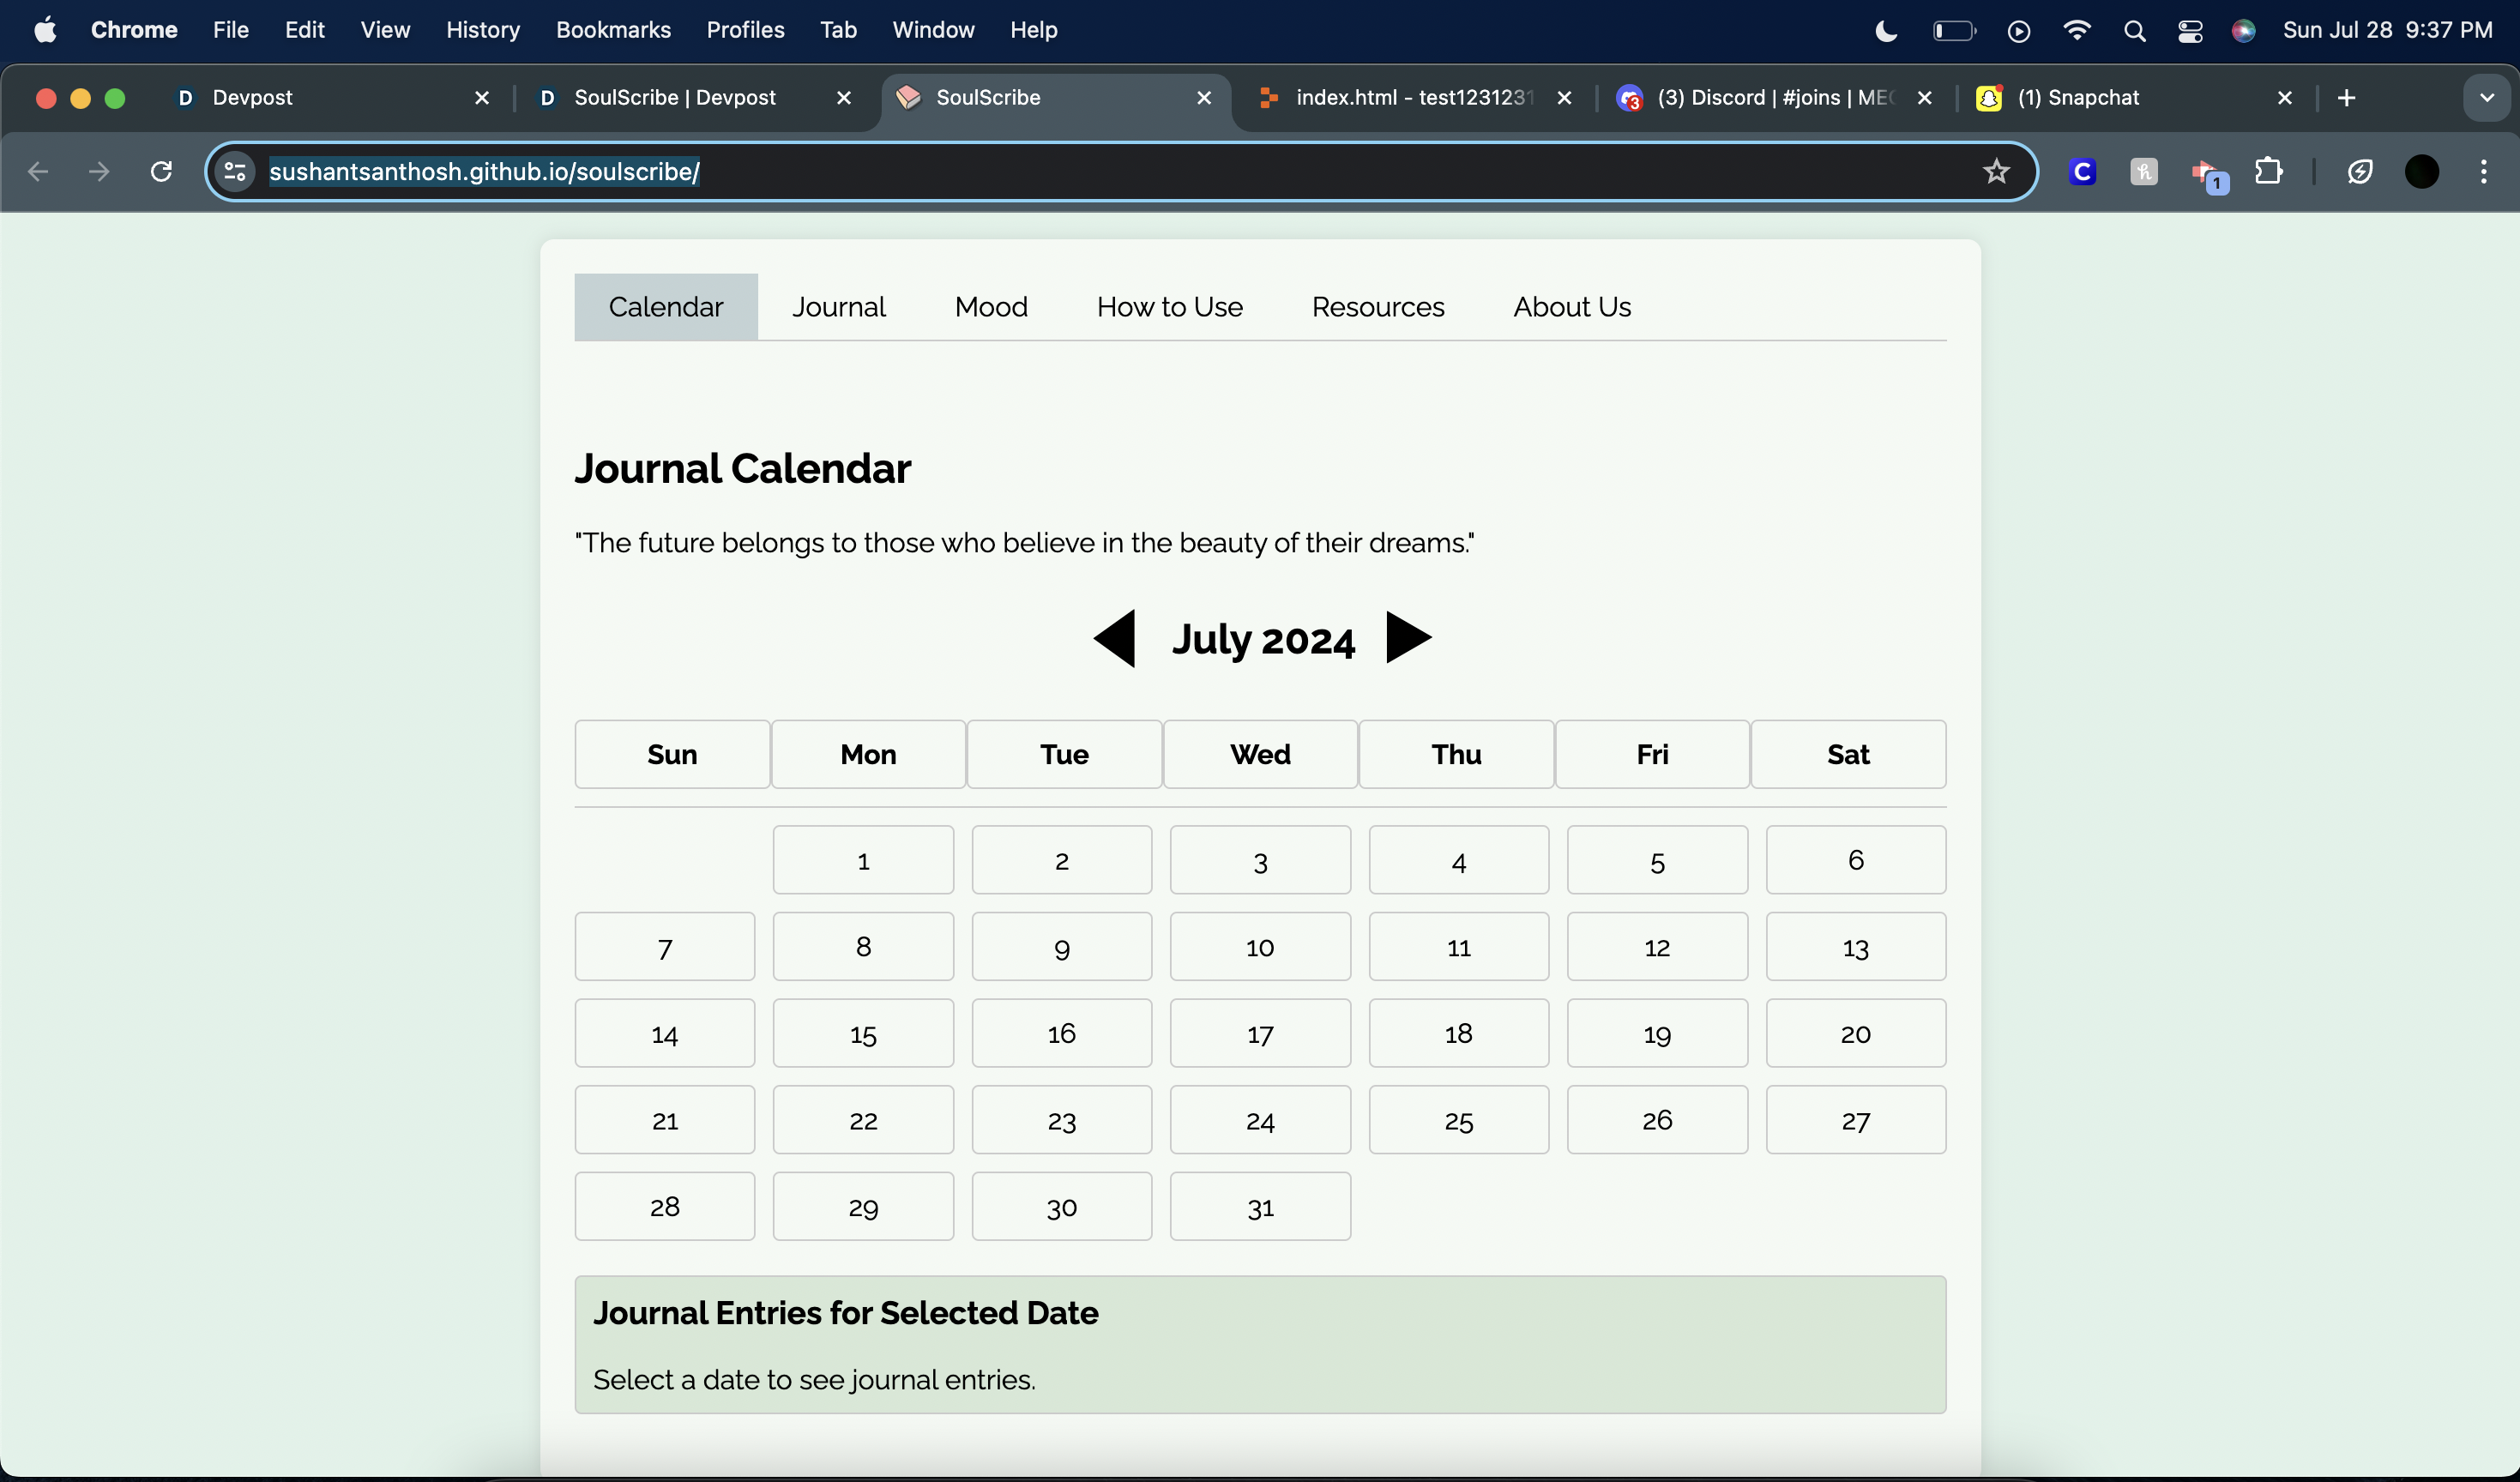Open macOS Spotlight search icon
2520x1482 pixels.
(x=2134, y=31)
